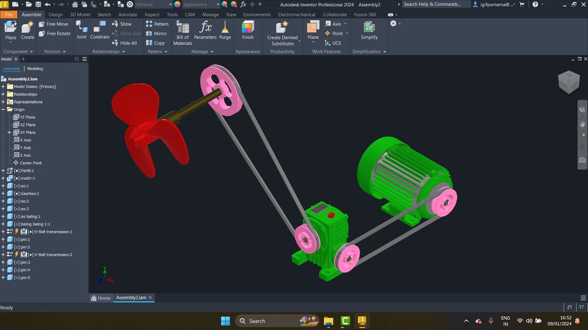588x330 pixels.
Task: Open the Constrain tool
Action: (x=100, y=30)
